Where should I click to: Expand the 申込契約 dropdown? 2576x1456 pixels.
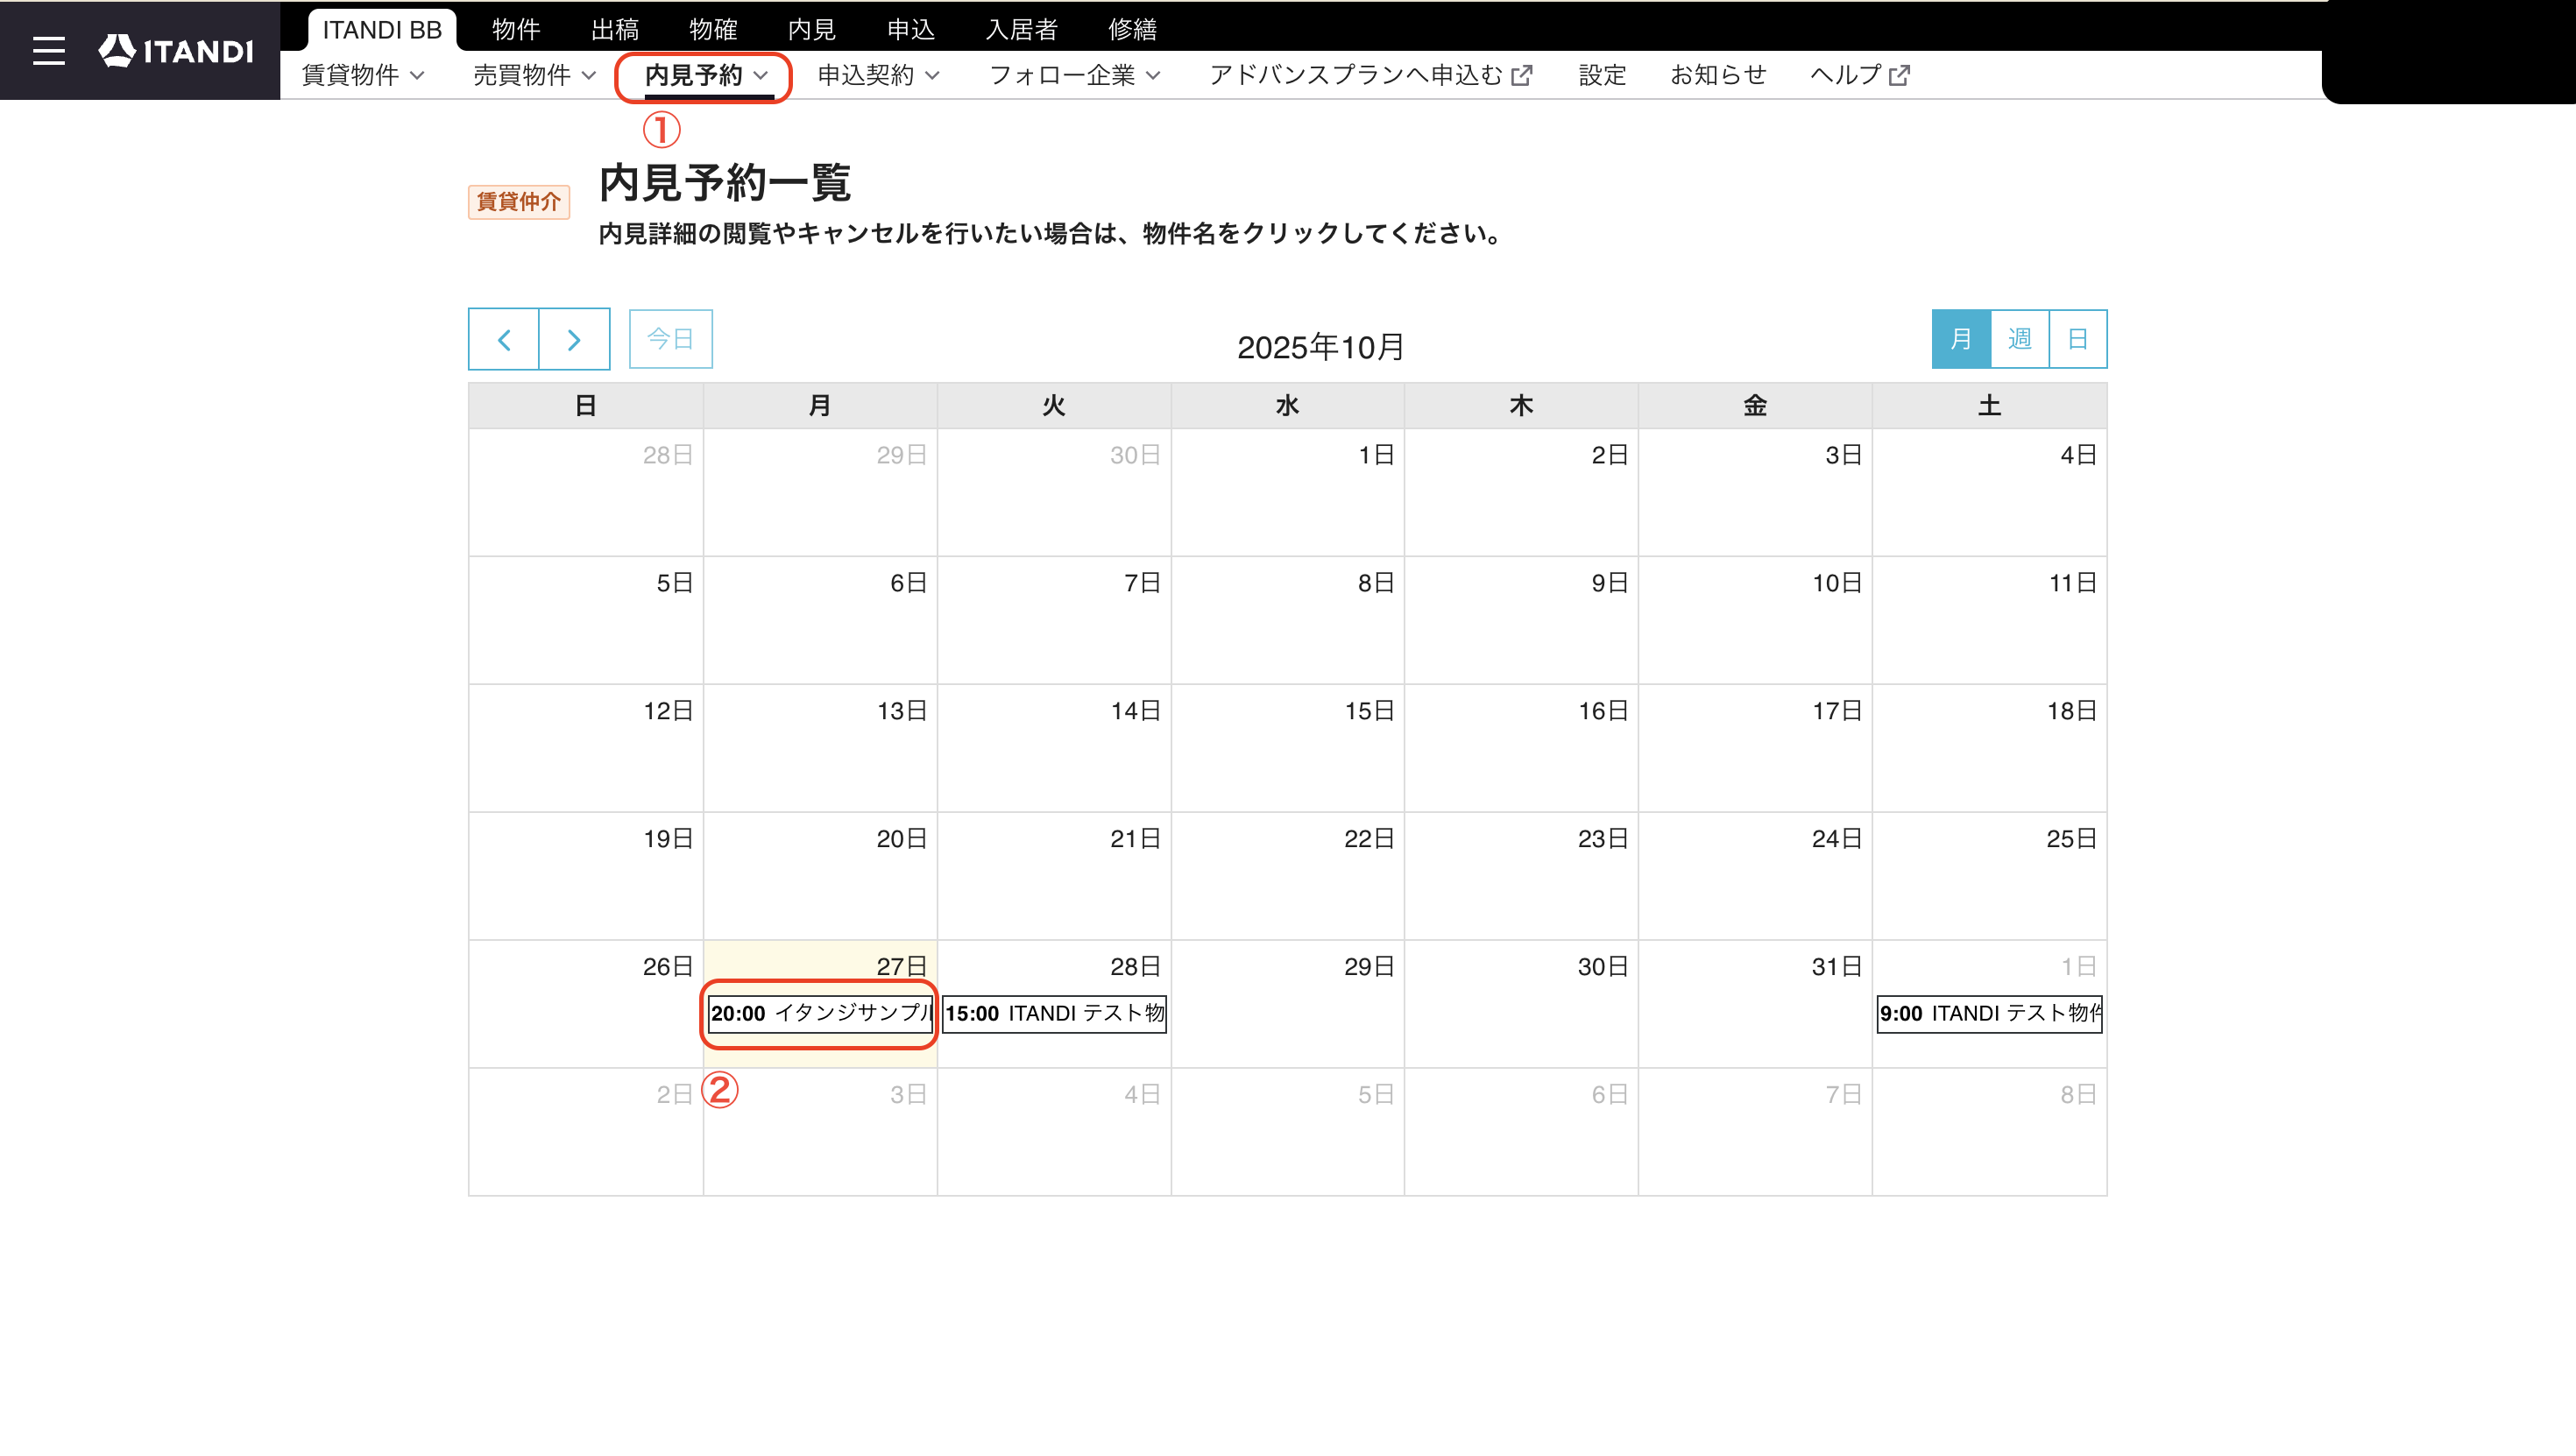pos(878,75)
